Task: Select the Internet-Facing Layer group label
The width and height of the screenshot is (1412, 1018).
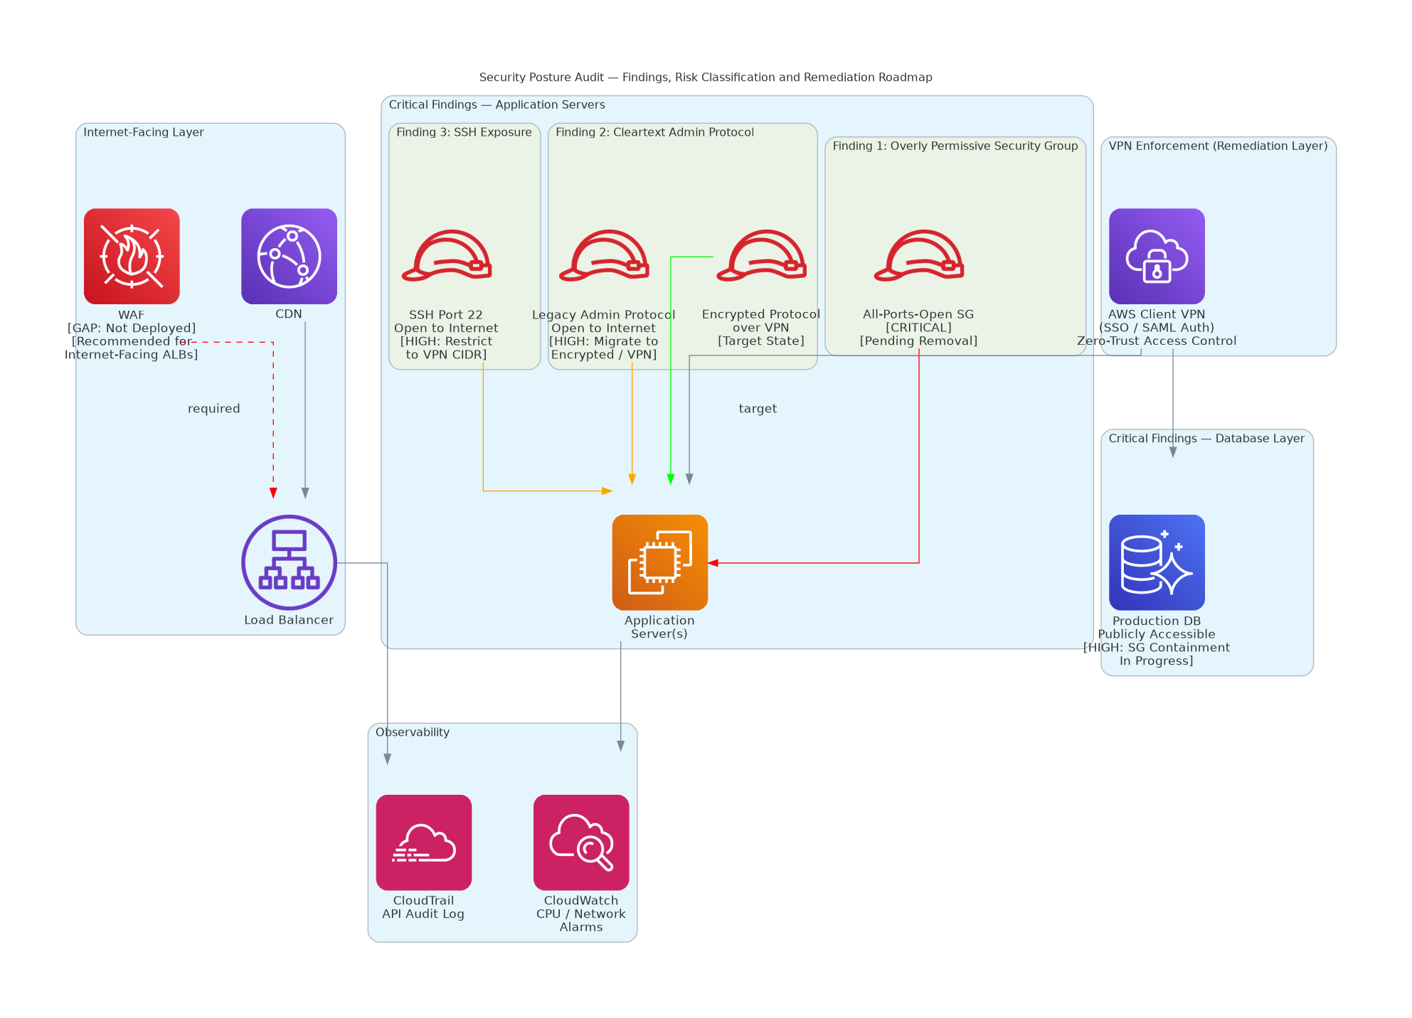Action: tap(144, 132)
